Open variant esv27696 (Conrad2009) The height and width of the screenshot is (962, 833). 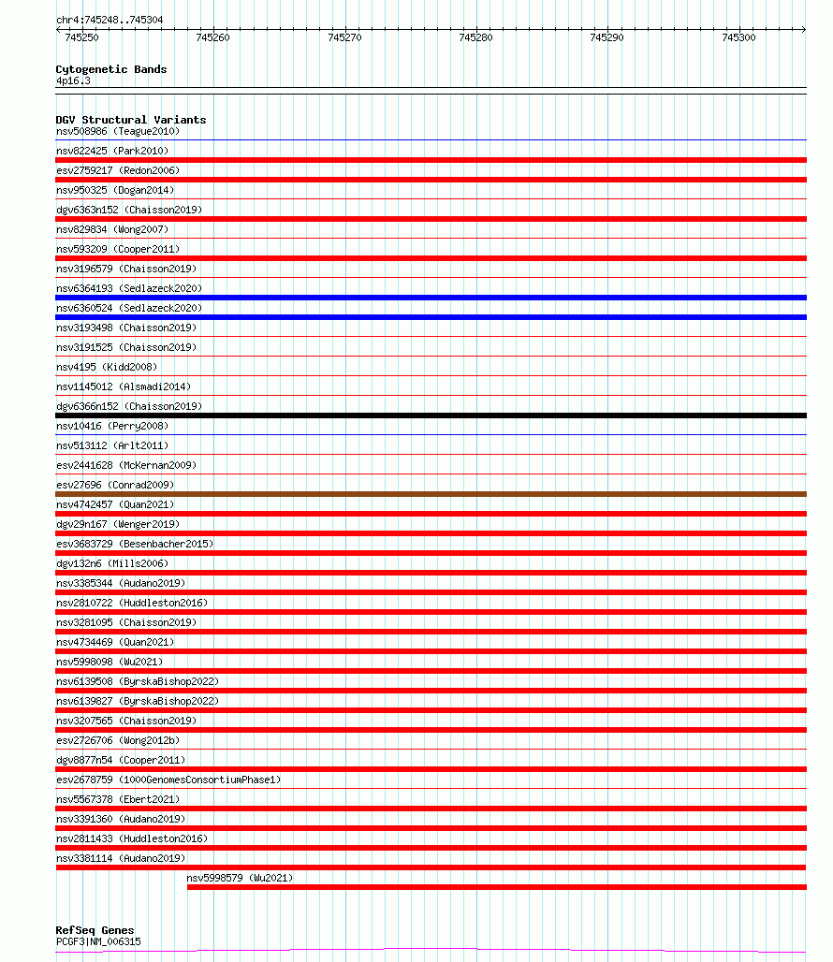(x=115, y=485)
